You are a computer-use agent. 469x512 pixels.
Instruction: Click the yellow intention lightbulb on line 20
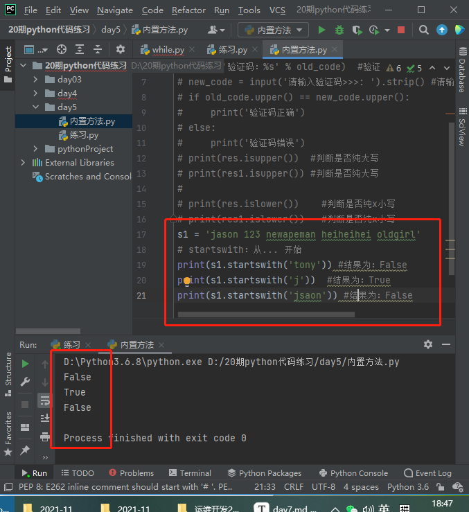coord(187,281)
